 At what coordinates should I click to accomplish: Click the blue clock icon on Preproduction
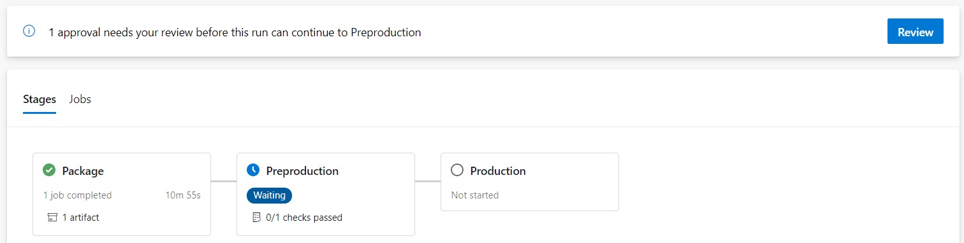(253, 170)
